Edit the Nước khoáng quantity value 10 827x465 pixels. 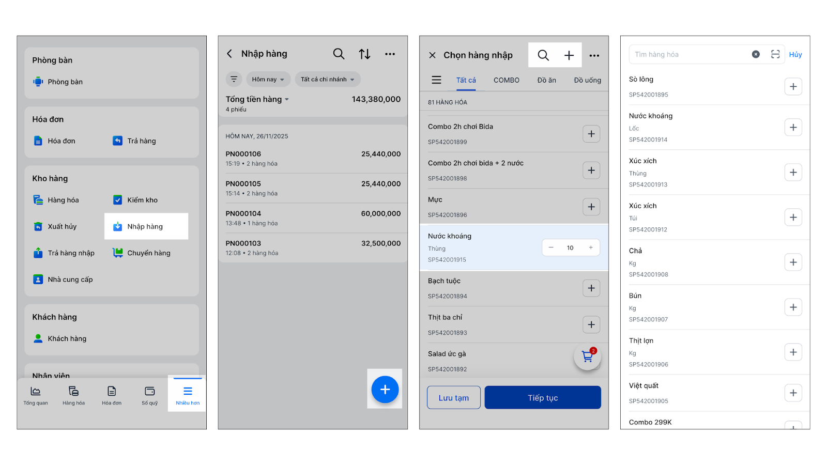570,247
